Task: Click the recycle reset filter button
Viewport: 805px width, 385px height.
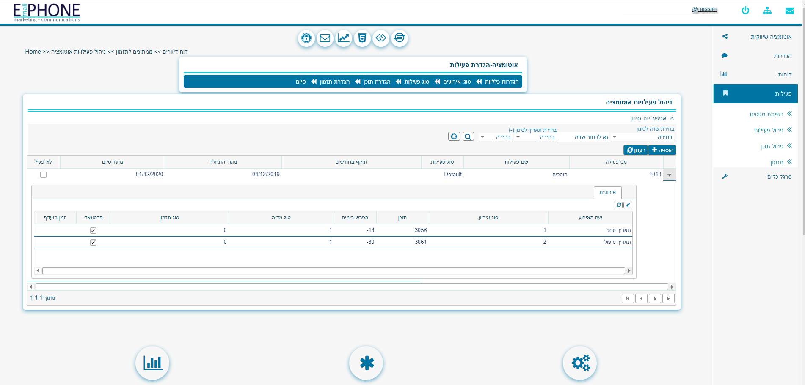Action: [454, 137]
